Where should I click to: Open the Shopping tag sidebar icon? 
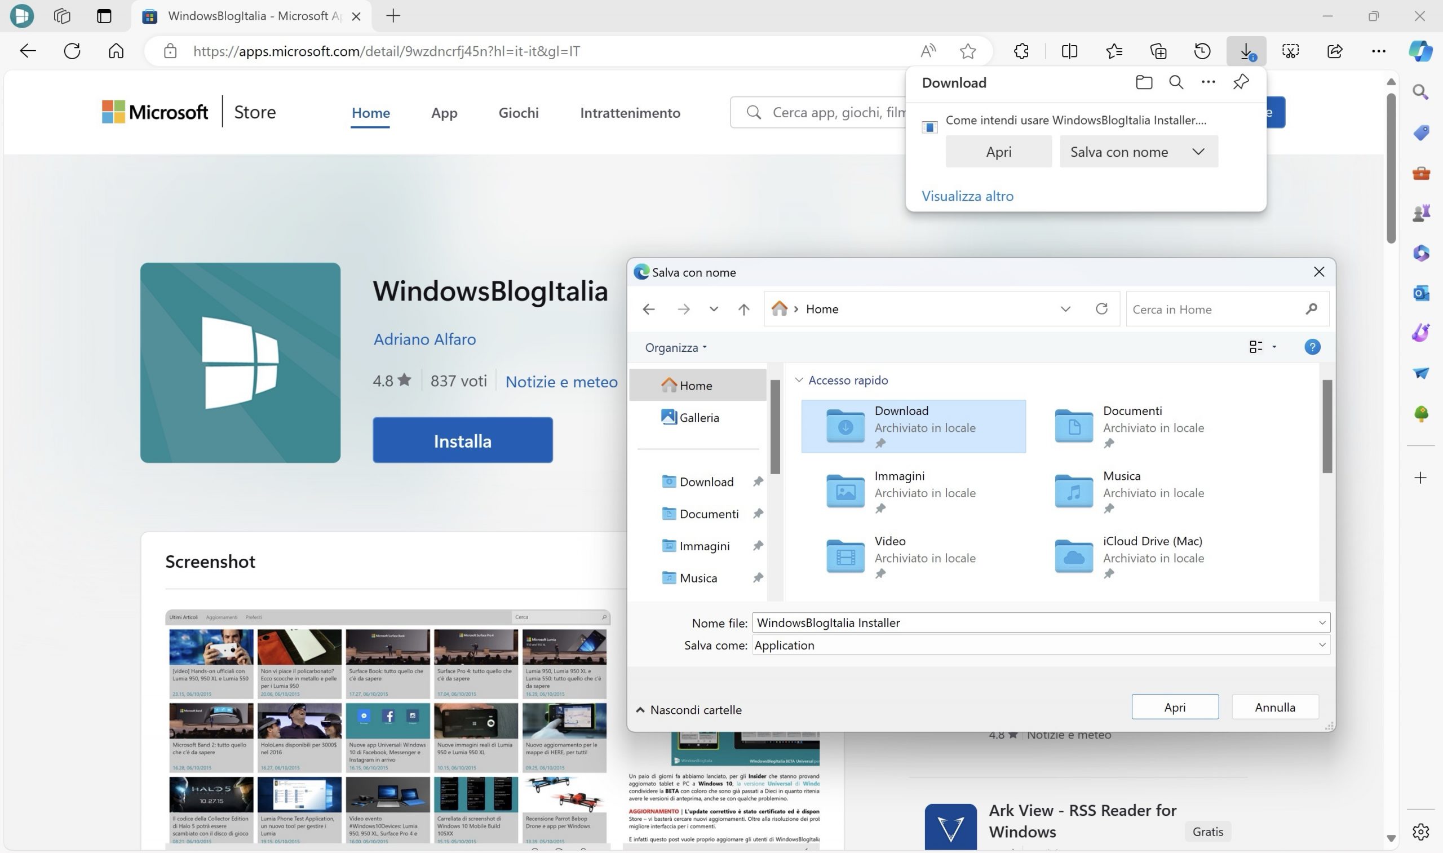tap(1420, 133)
